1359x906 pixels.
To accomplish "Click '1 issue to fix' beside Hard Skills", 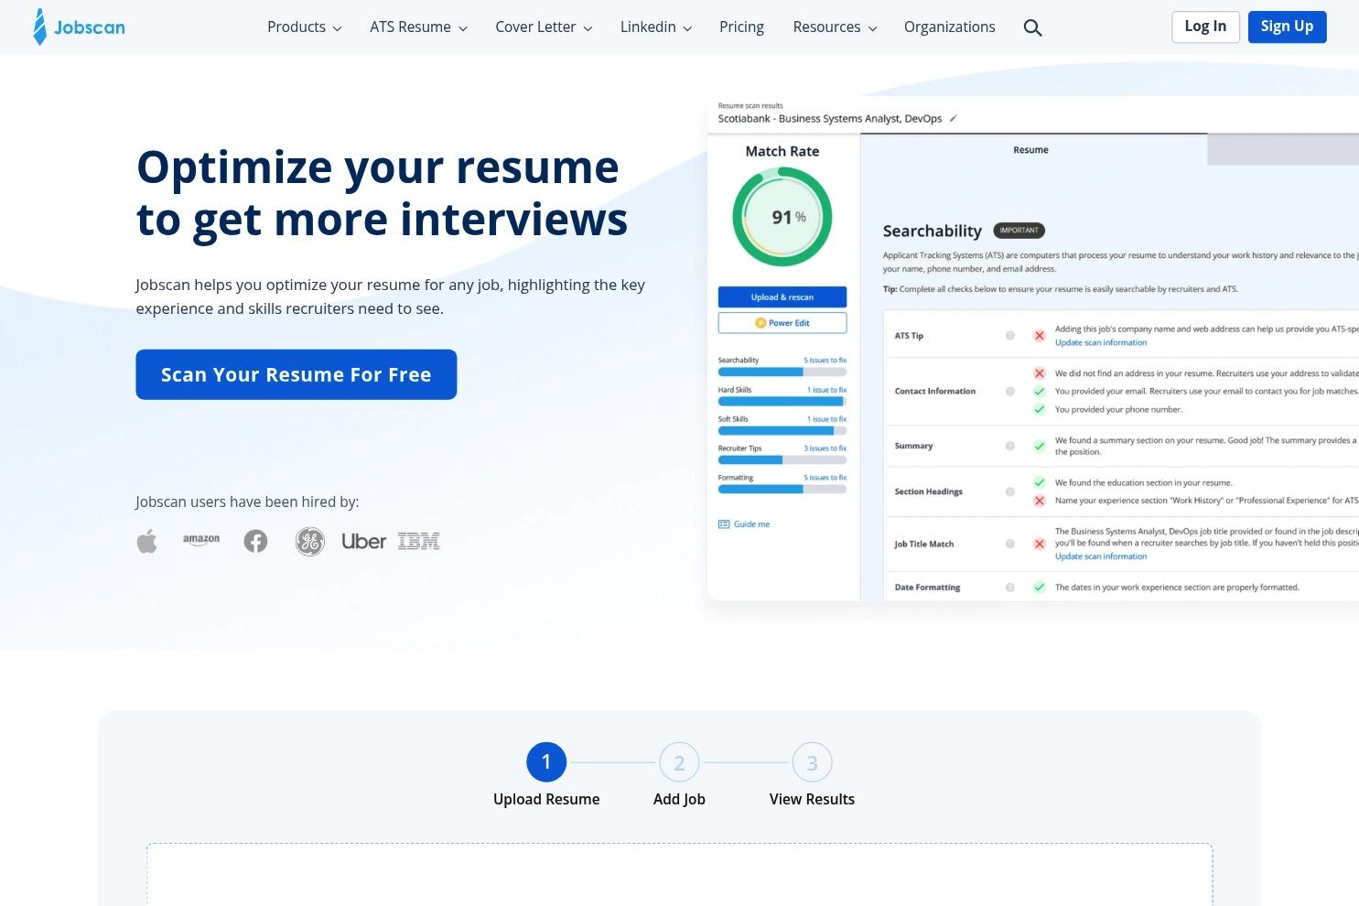I will point(827,390).
